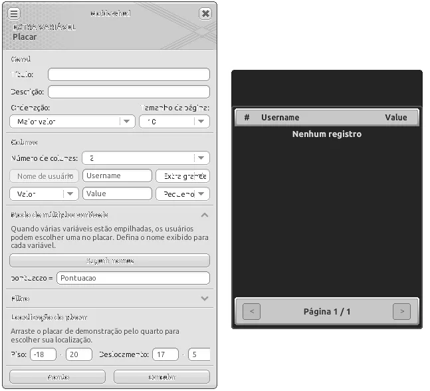This screenshot has width=430, height=391.
Task: Expand the Filtro section
Action: point(205,299)
